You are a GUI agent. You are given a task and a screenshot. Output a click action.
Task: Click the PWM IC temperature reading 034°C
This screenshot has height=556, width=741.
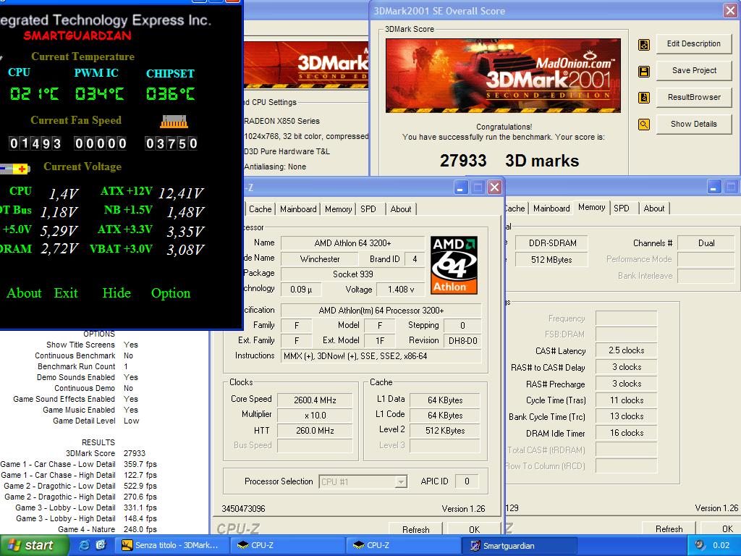tap(100, 93)
